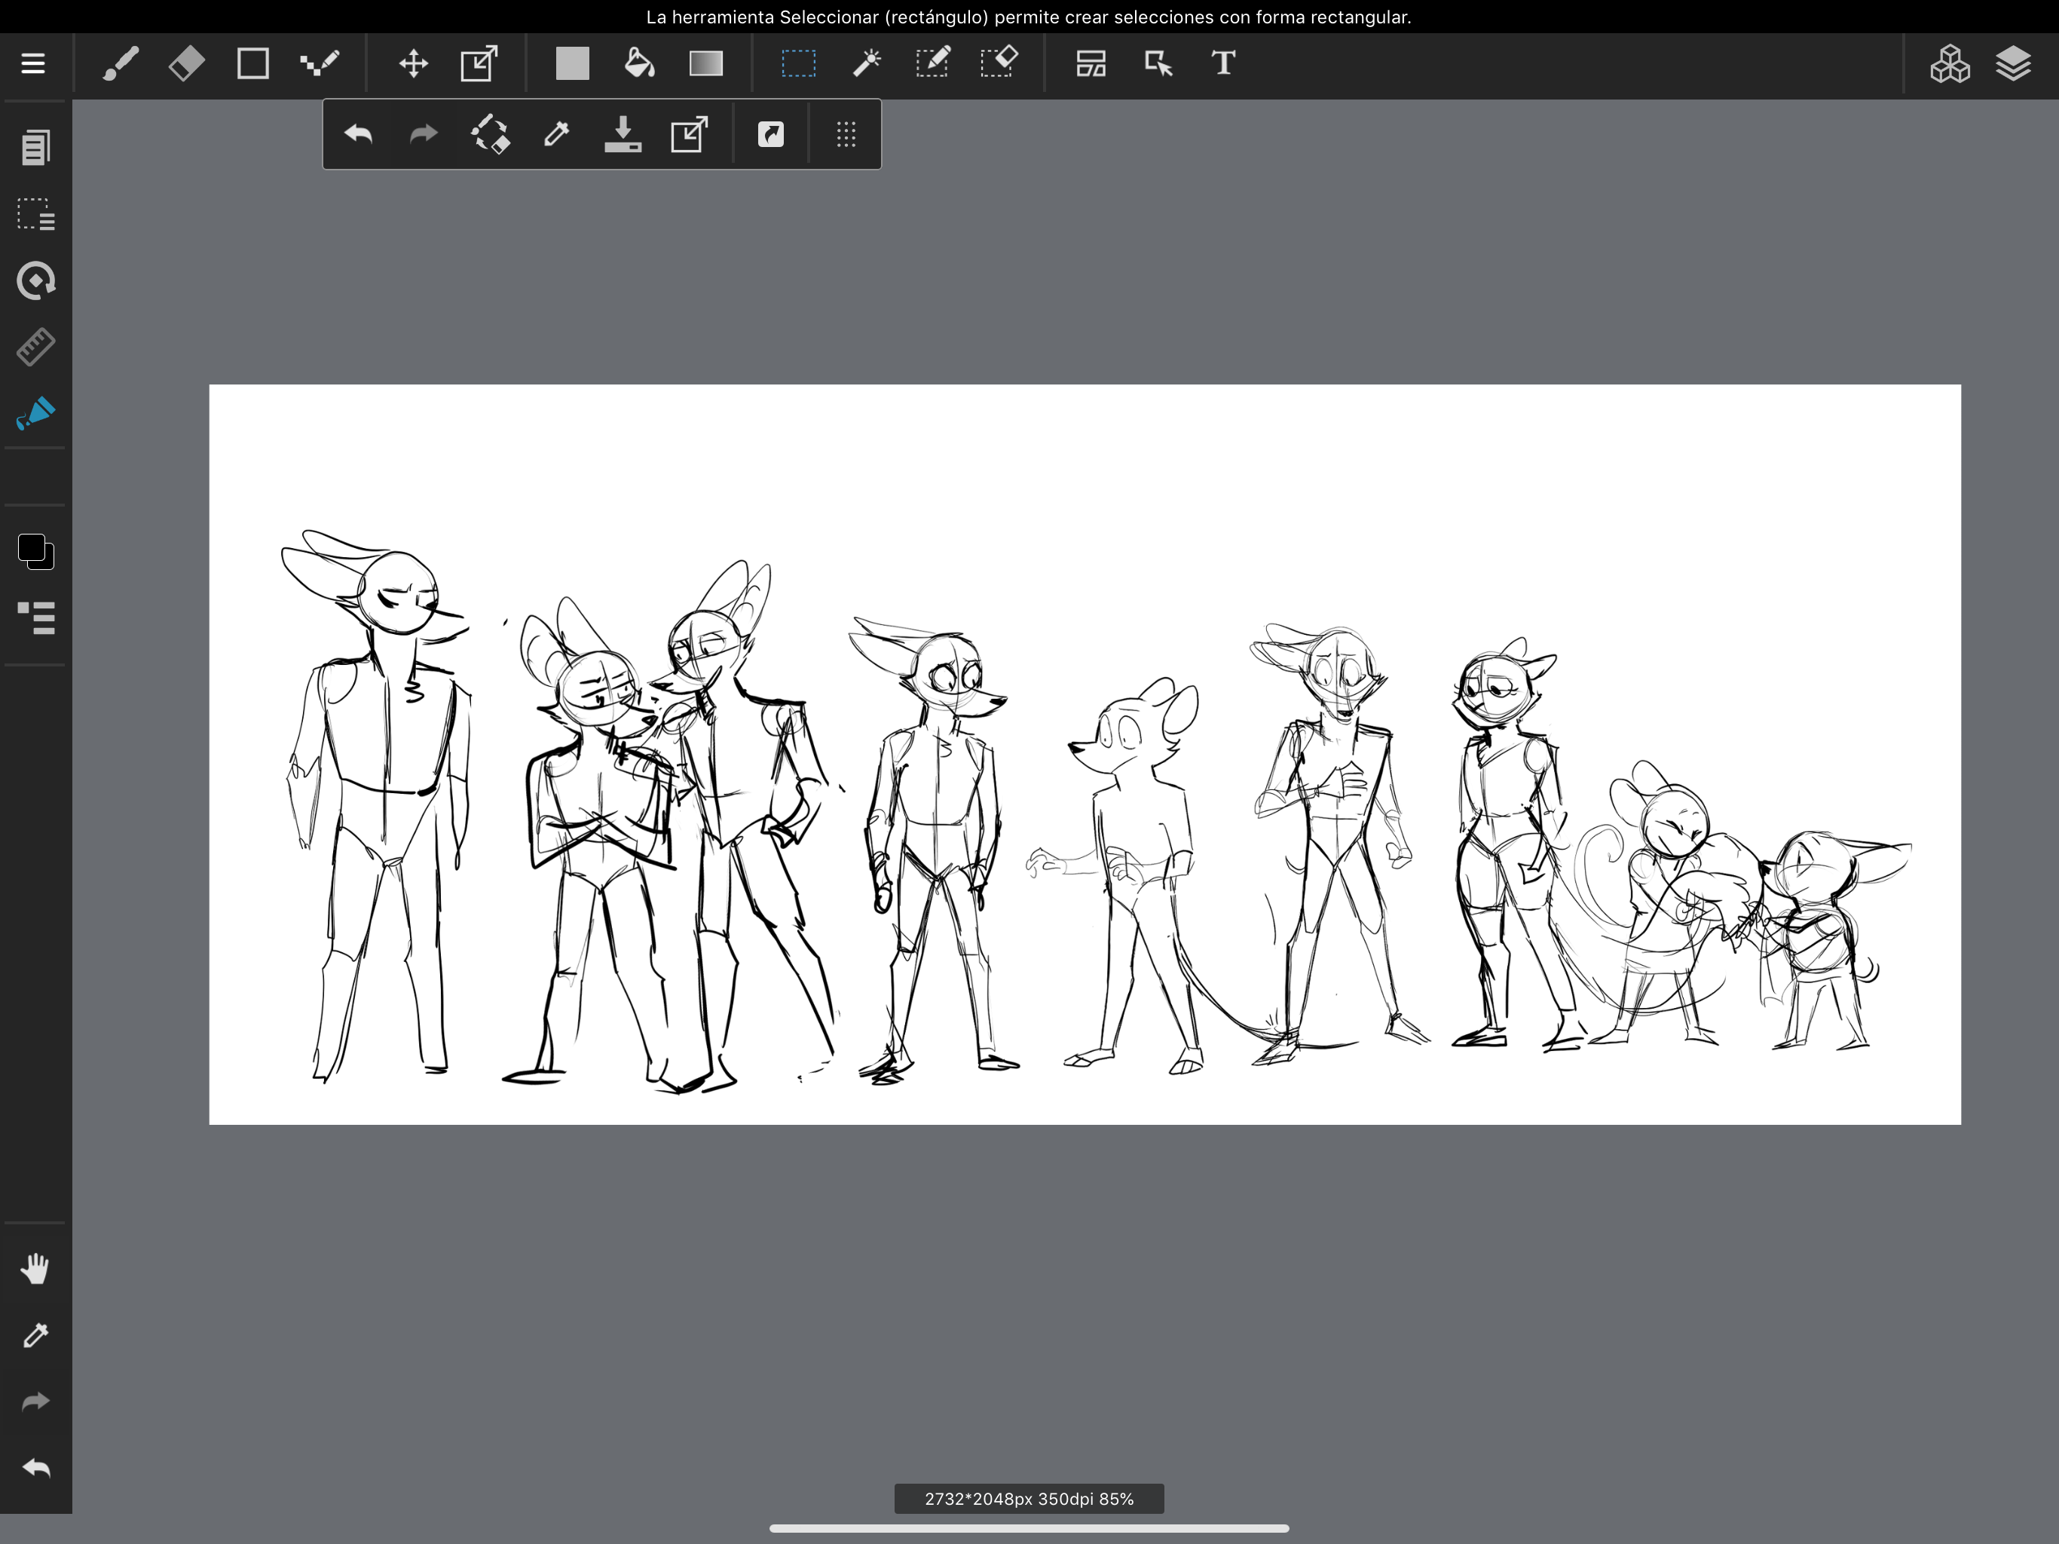Select the Gradient tool
The width and height of the screenshot is (2059, 1544).
705,63
